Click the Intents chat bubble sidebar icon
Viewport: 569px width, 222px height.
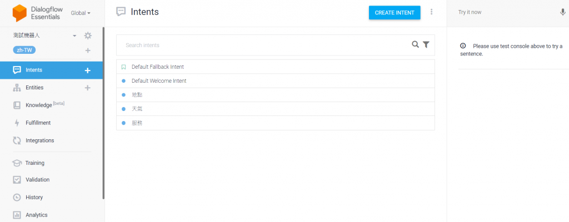(x=17, y=70)
